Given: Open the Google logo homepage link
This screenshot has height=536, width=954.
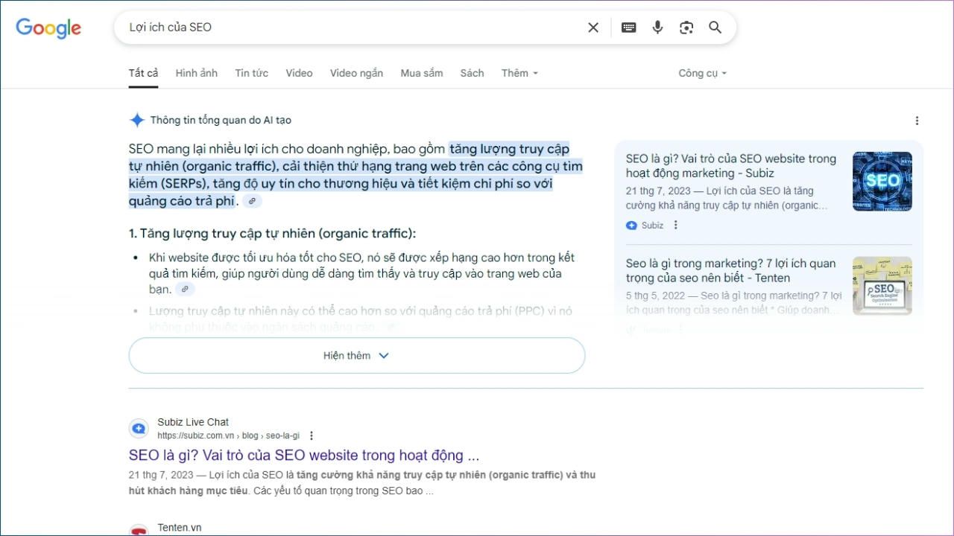Looking at the screenshot, I should click(x=48, y=28).
